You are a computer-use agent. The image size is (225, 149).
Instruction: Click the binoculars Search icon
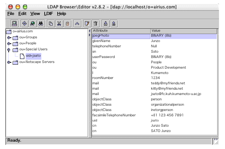41,24
